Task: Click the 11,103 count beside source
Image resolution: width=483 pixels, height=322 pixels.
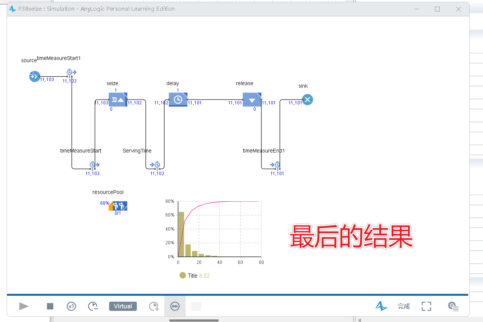Action: [47, 80]
